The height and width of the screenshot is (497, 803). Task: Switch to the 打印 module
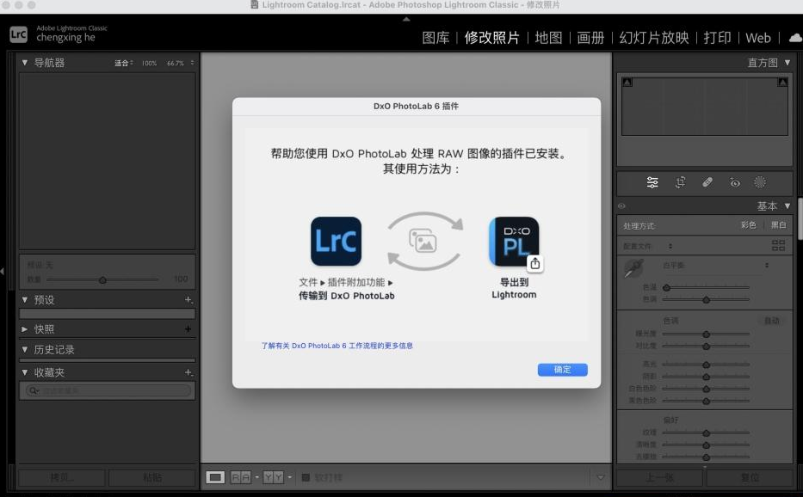click(x=717, y=38)
